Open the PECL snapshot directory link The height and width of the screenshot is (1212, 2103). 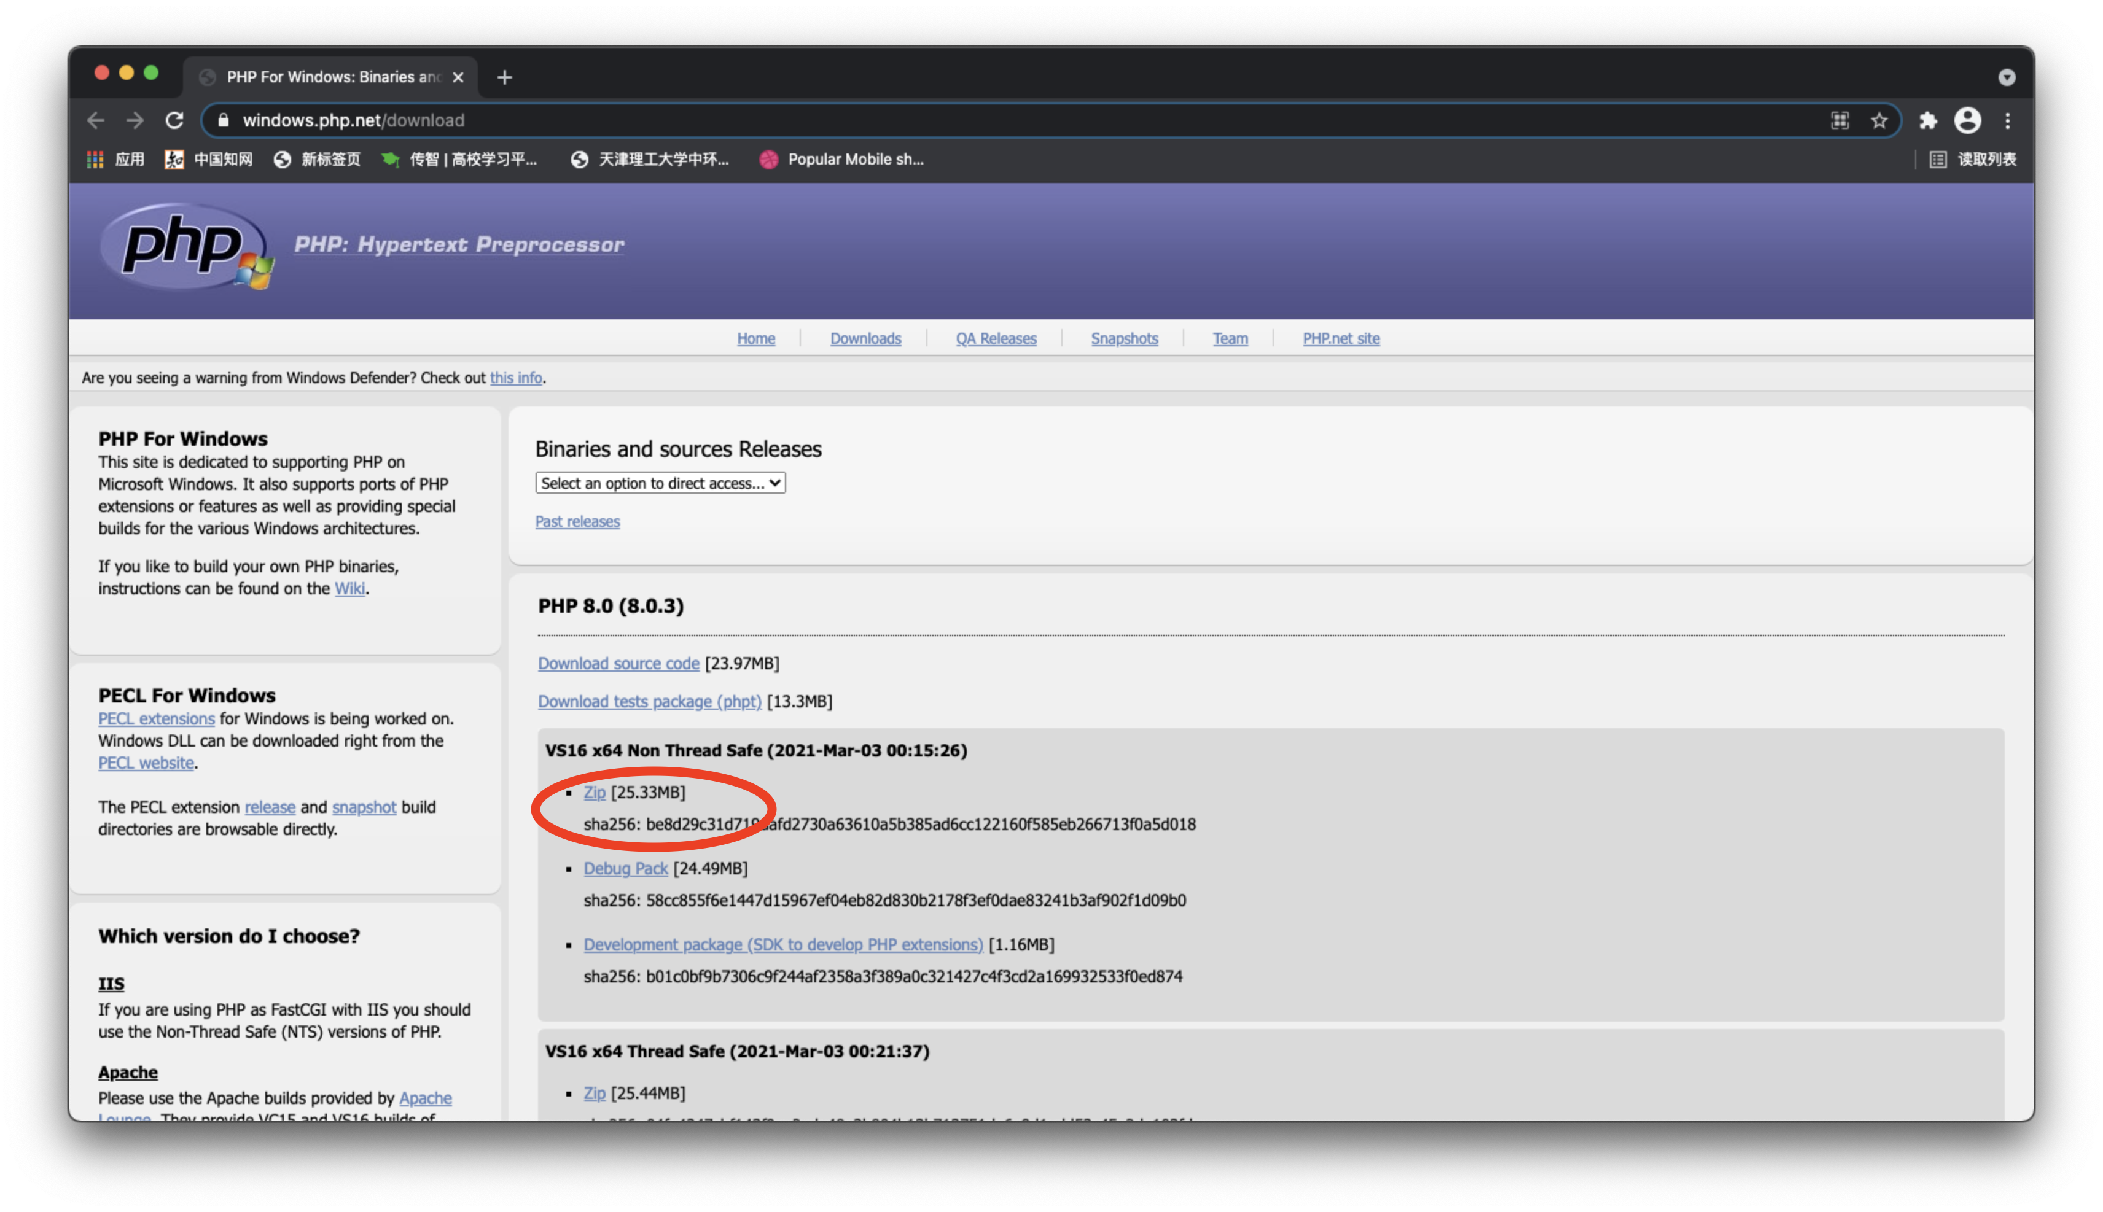pyautogui.click(x=364, y=807)
